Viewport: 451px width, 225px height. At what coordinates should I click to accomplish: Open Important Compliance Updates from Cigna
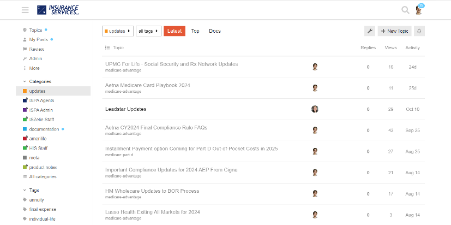point(171,170)
